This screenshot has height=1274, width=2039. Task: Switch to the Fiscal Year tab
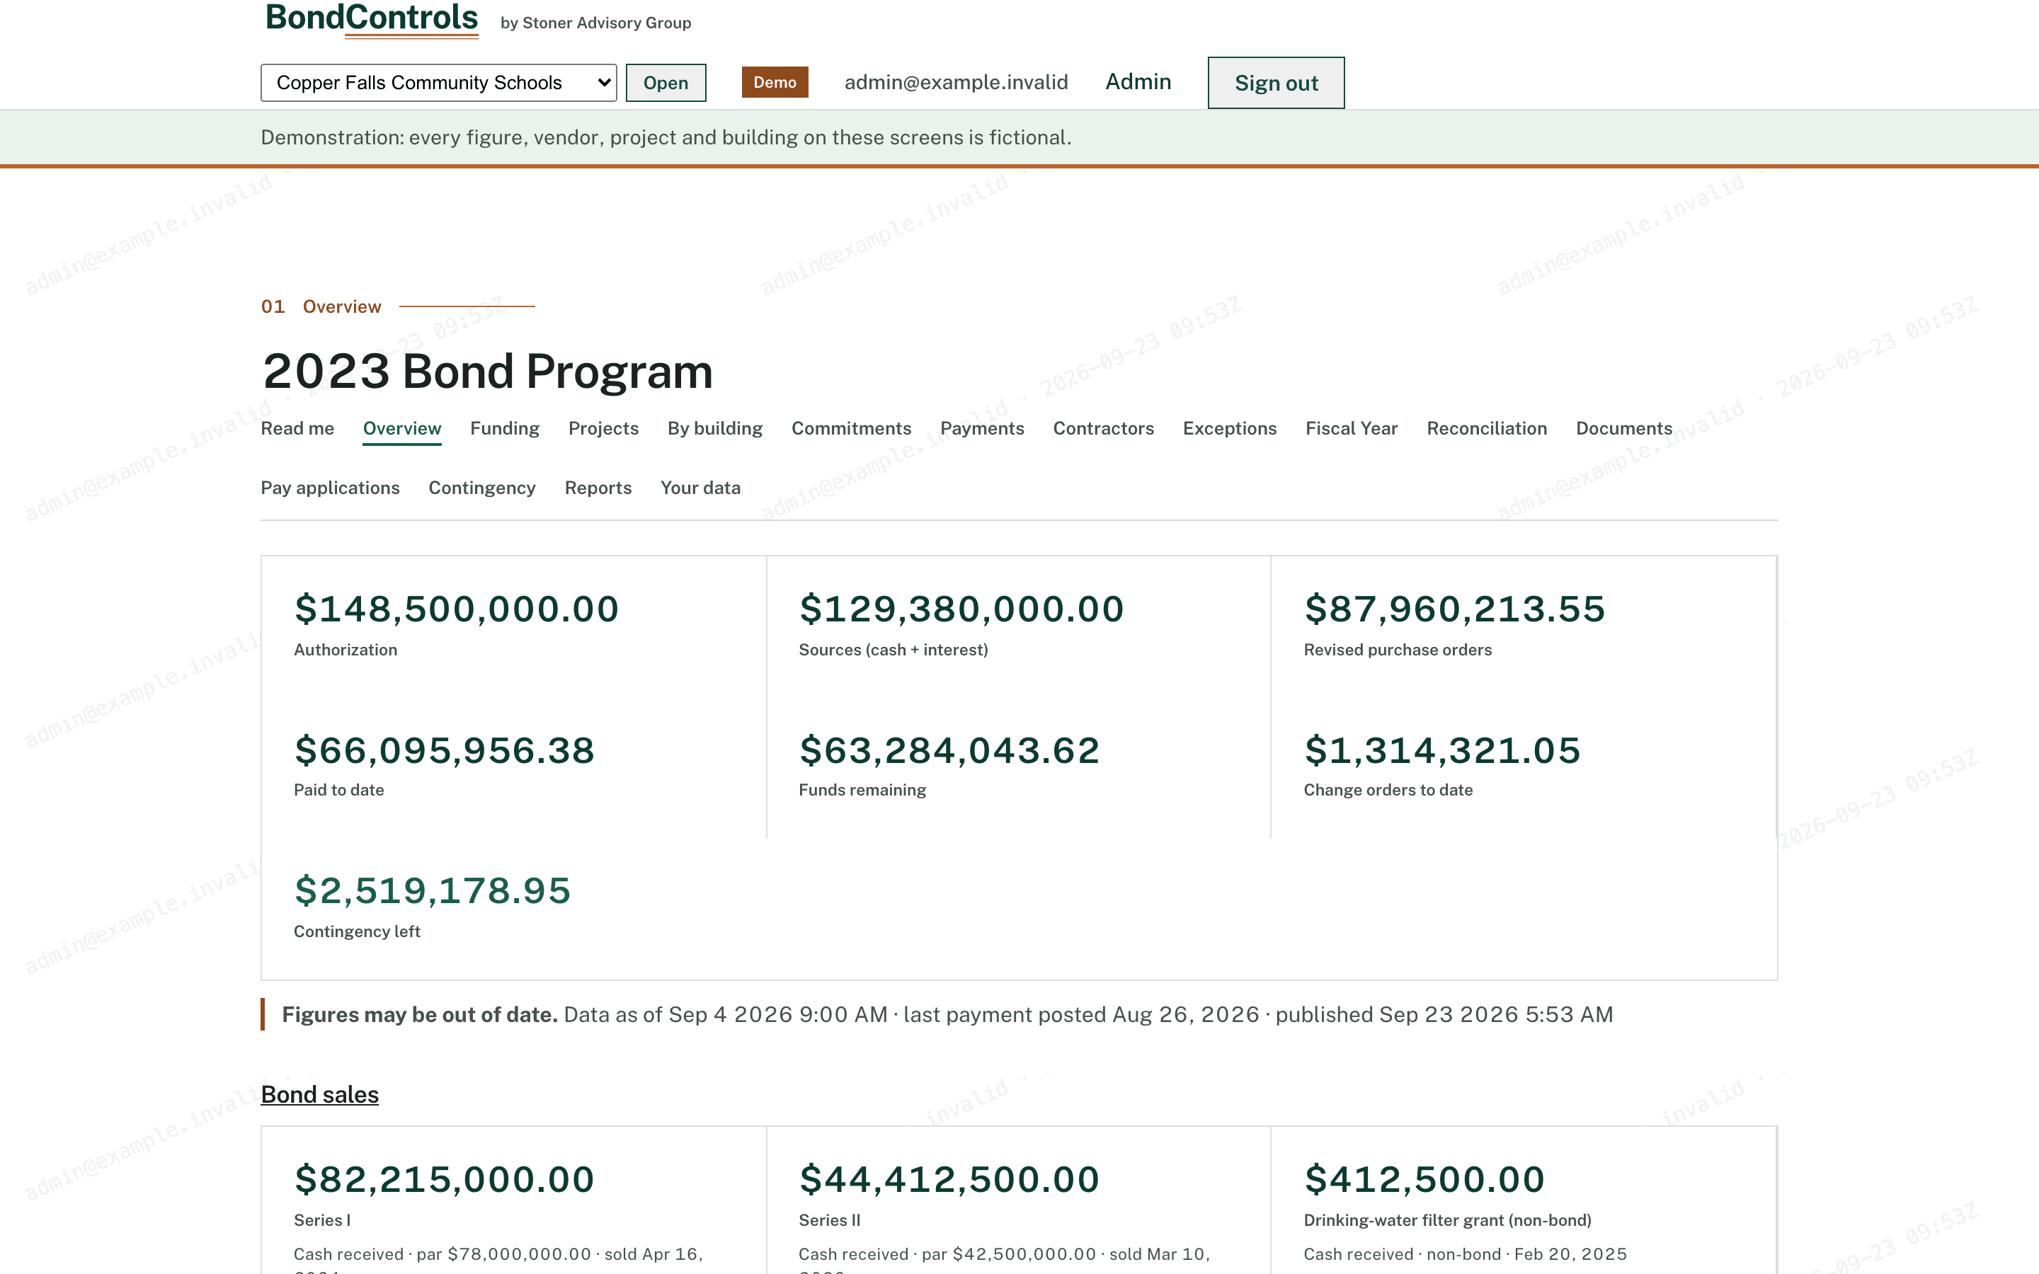point(1352,428)
